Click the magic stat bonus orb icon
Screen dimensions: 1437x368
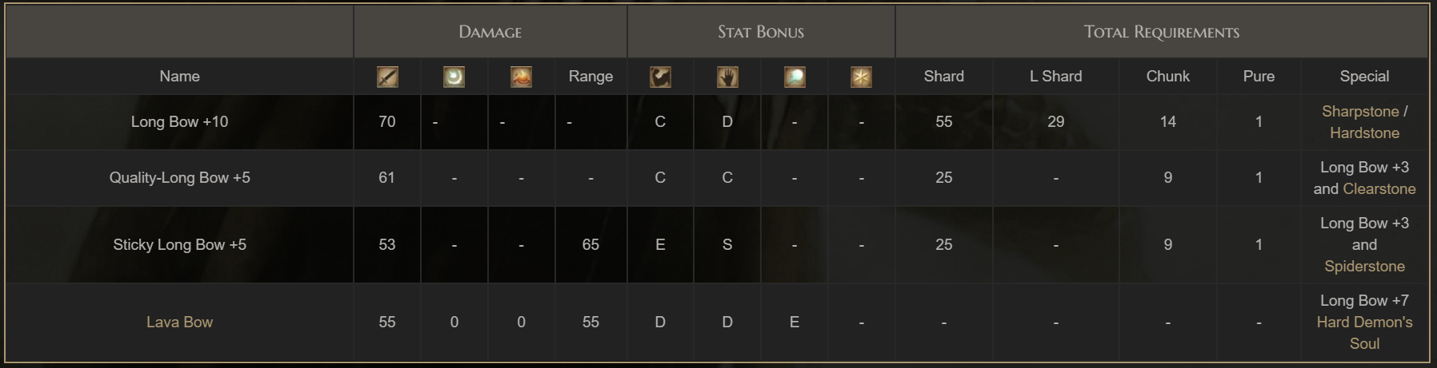point(795,77)
